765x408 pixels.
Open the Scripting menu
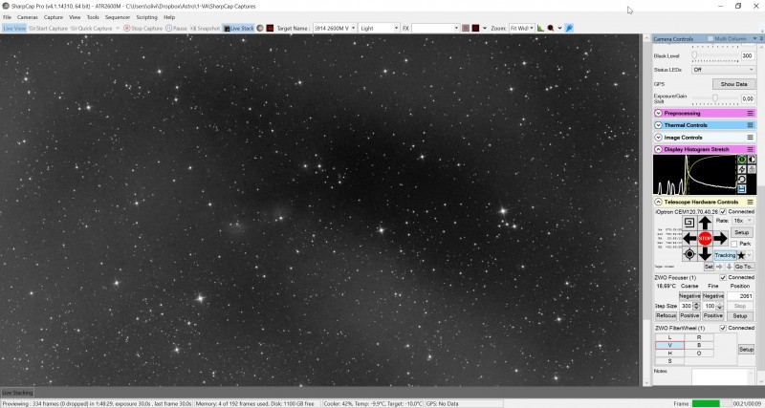(x=147, y=17)
